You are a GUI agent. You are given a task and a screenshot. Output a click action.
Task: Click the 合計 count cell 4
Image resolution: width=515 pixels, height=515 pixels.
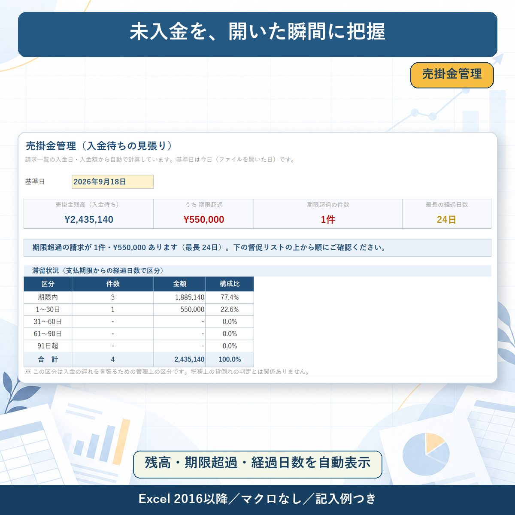113,359
